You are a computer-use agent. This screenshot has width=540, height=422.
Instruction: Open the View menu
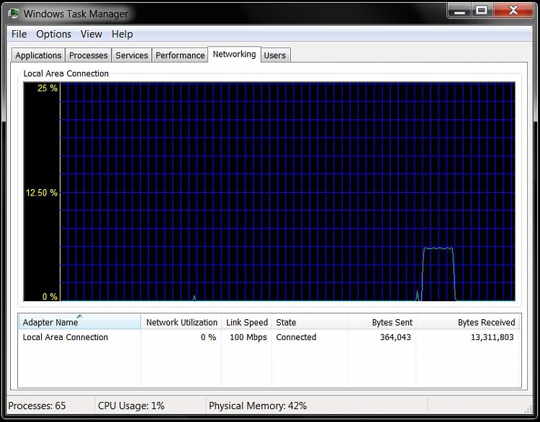click(x=91, y=34)
